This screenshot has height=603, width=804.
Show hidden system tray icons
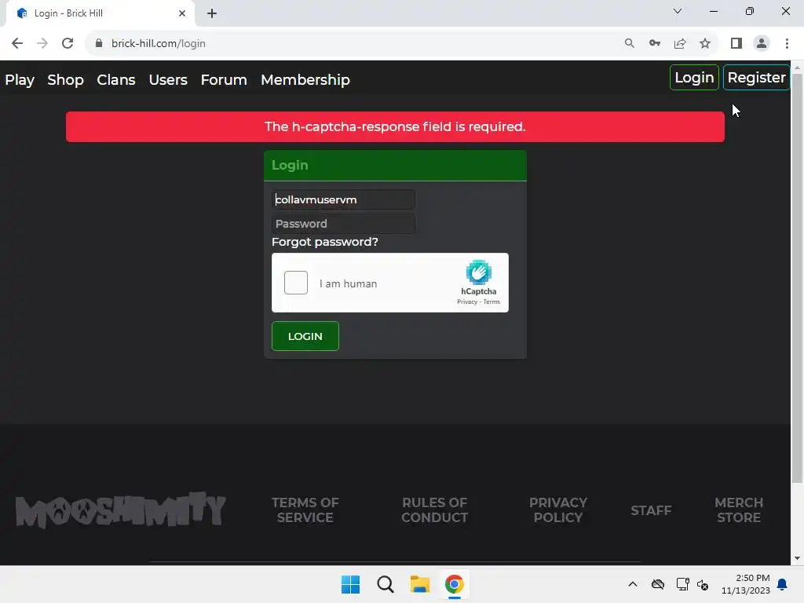633,584
